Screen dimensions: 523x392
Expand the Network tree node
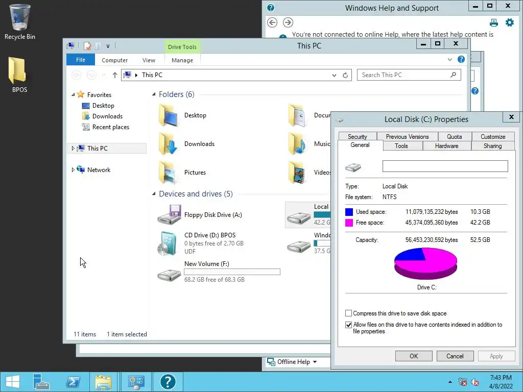[x=73, y=169]
